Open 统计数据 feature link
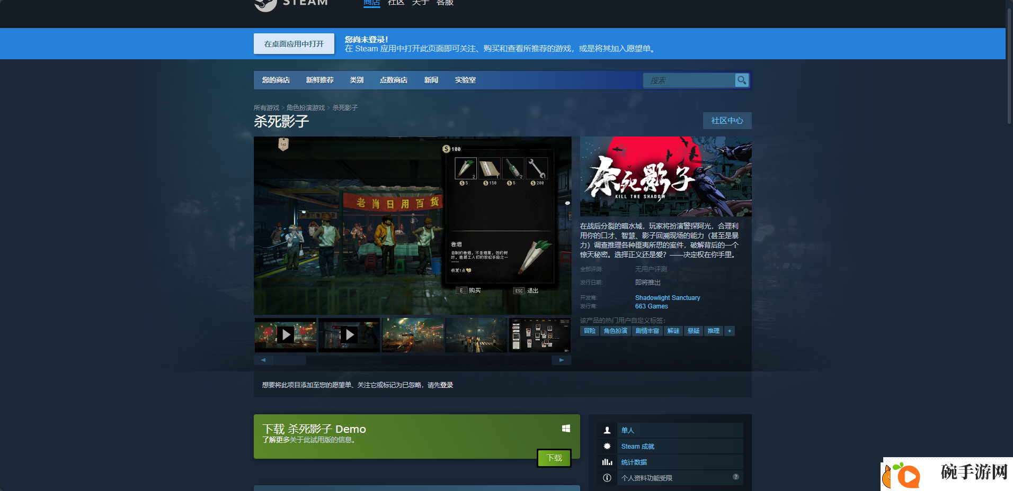The image size is (1013, 491). pyautogui.click(x=634, y=462)
